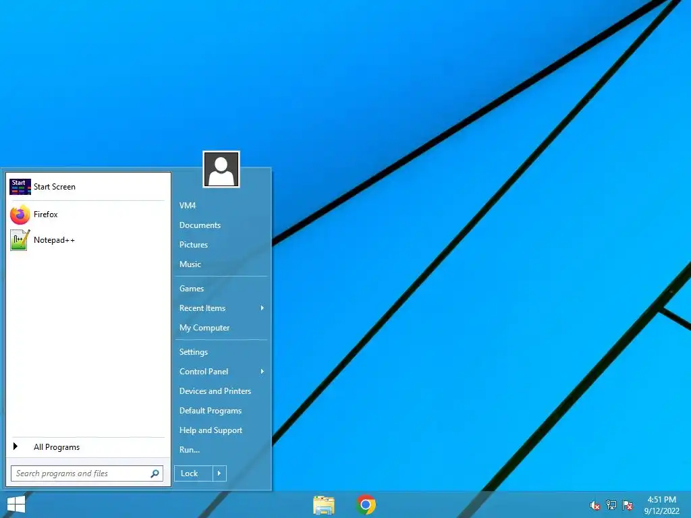Click the user account picture
The image size is (691, 518).
point(221,169)
